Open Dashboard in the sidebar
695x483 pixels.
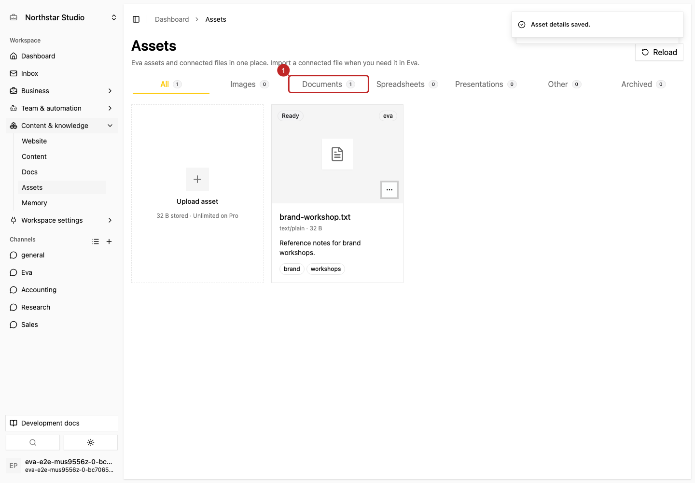pyautogui.click(x=62, y=56)
